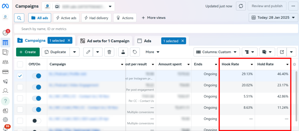This screenshot has height=131, width=299.
Task: Click the export share icon
Action: coord(282,52)
